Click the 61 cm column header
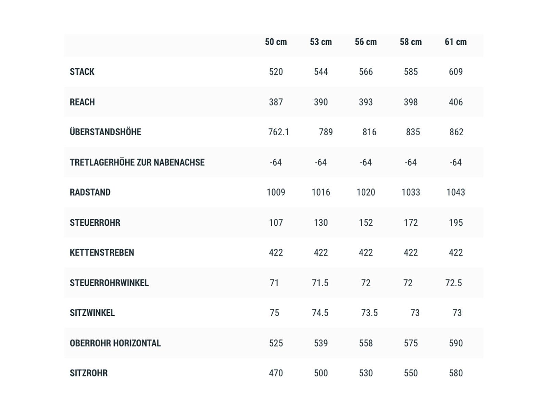This screenshot has height=411, width=548. pyautogui.click(x=456, y=42)
